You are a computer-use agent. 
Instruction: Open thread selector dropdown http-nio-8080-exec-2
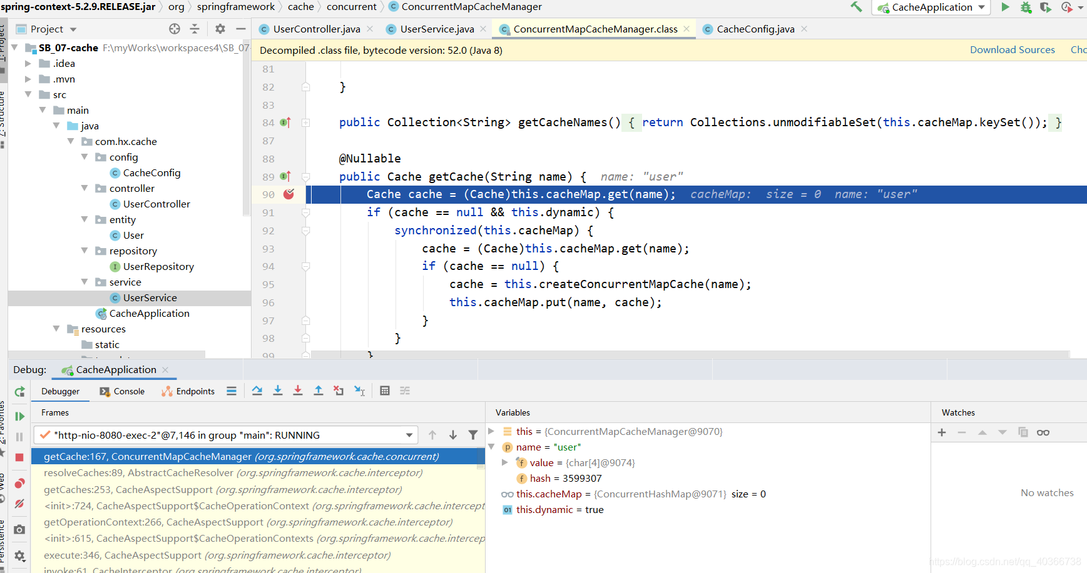point(226,435)
